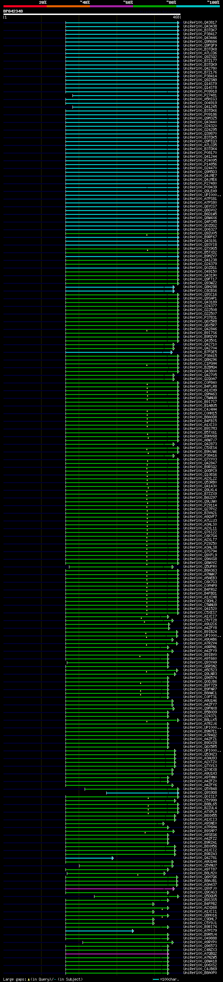Select hit UniRef100_Q42781

coord(200,858)
